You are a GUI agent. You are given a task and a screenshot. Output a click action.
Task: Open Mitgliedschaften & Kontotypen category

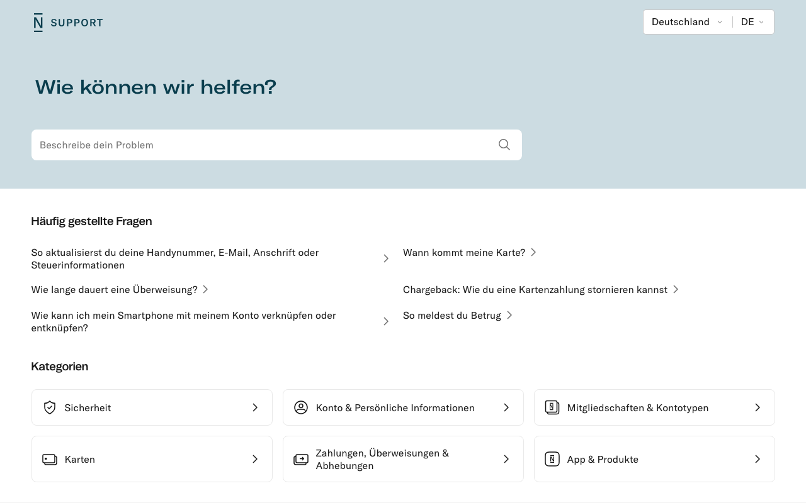click(x=654, y=407)
